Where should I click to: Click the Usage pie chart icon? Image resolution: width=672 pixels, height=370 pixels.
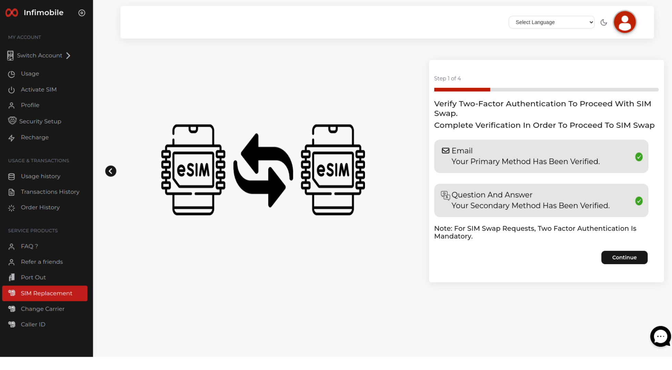12,74
